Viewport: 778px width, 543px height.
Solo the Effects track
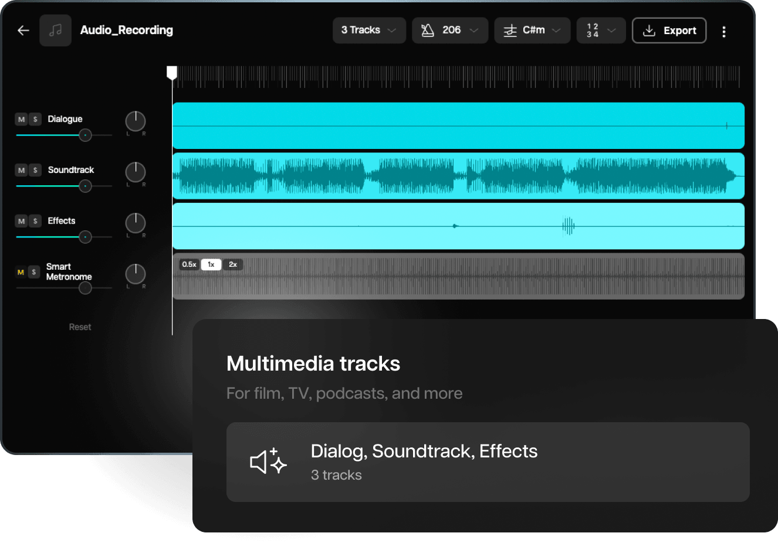click(35, 221)
